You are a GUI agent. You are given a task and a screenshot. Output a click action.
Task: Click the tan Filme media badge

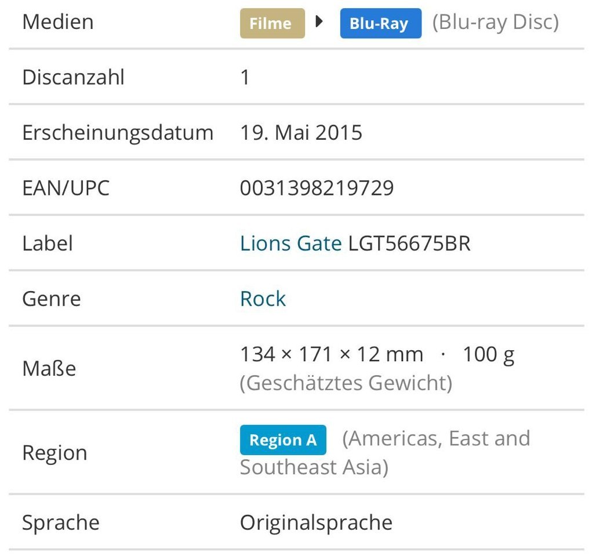click(x=272, y=24)
